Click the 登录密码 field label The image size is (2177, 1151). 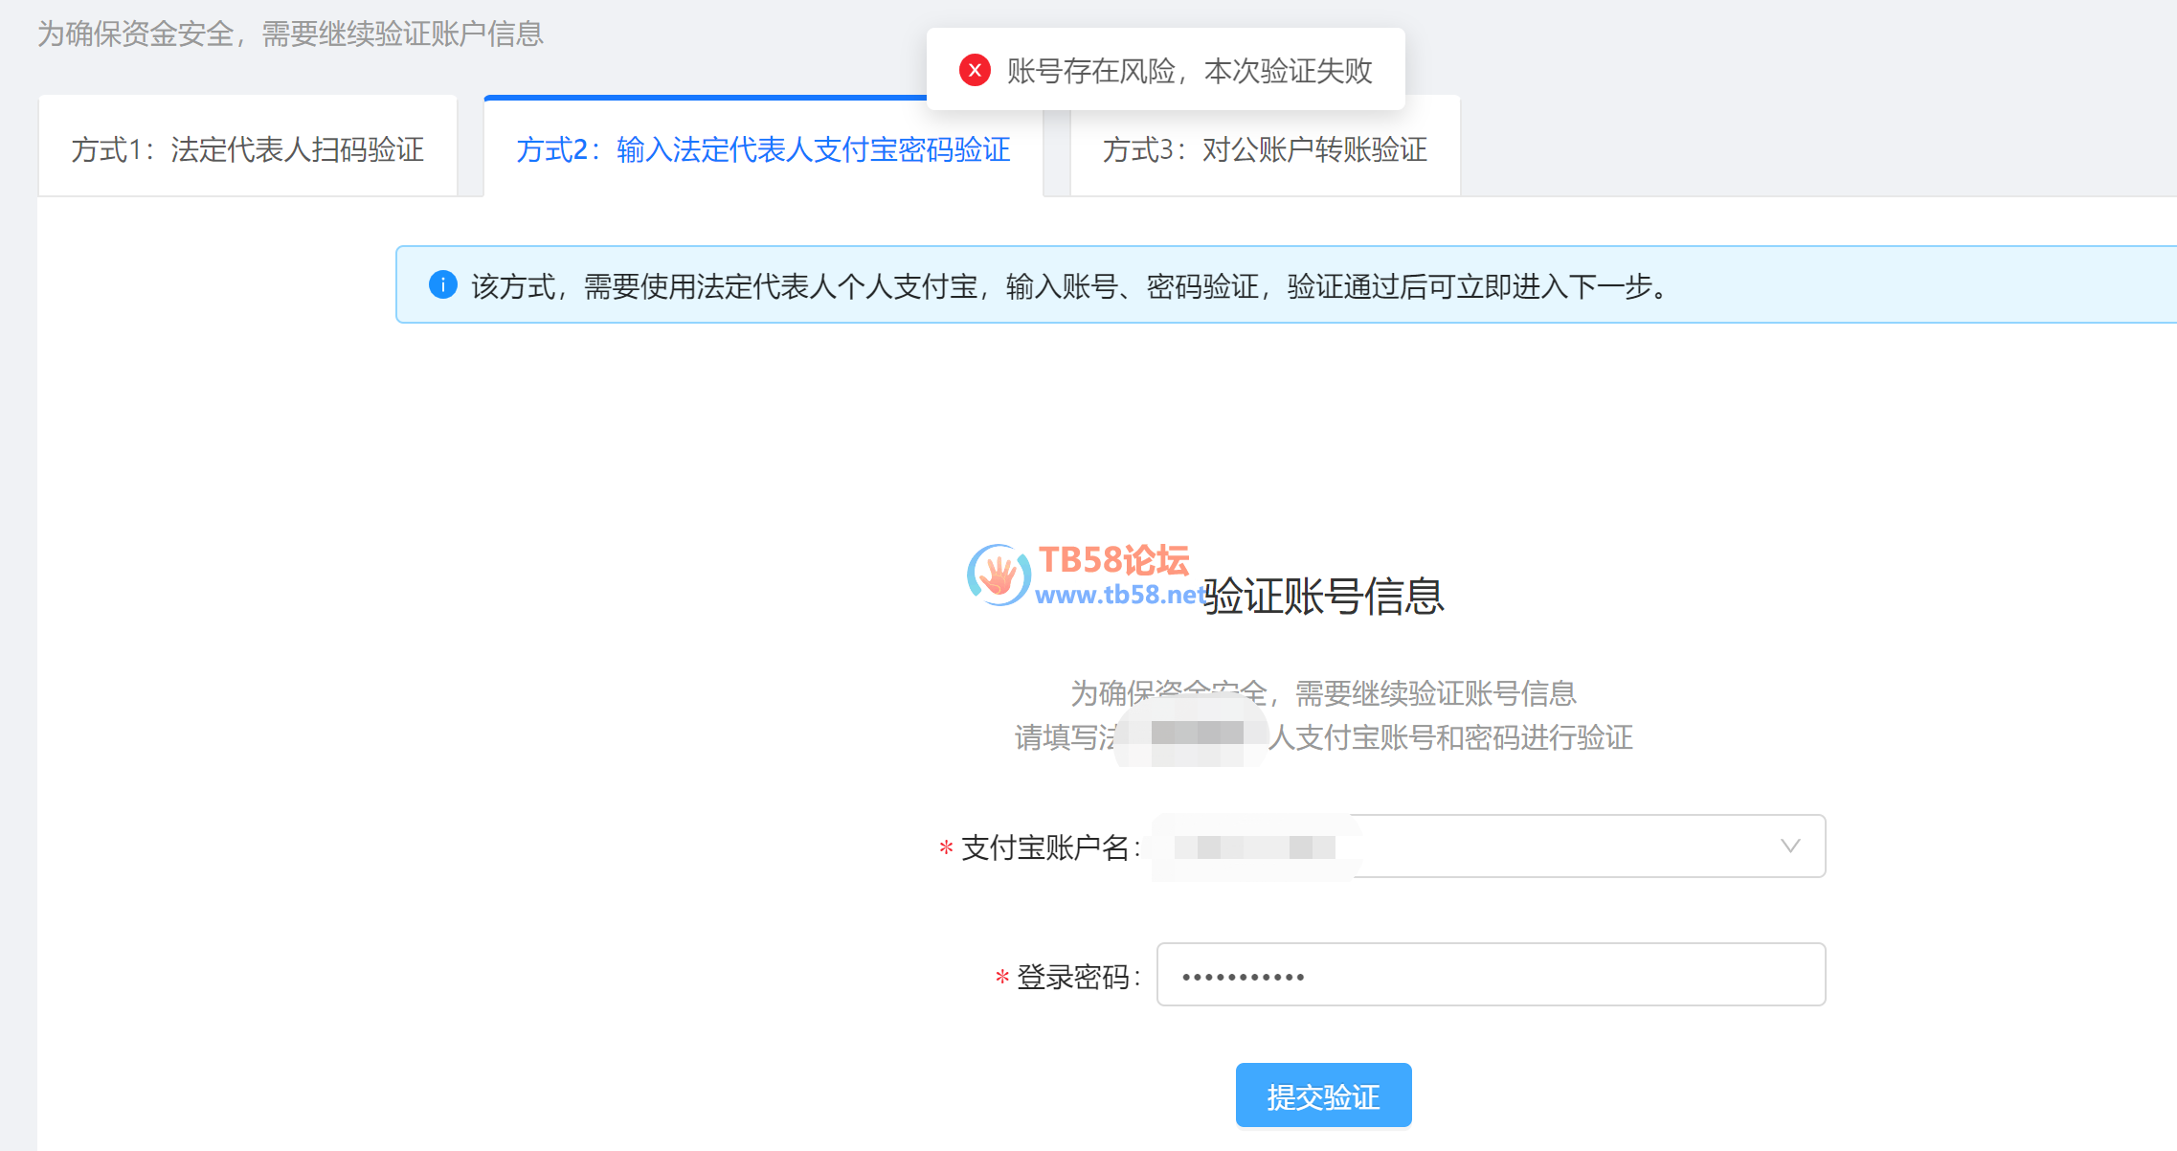[1078, 977]
